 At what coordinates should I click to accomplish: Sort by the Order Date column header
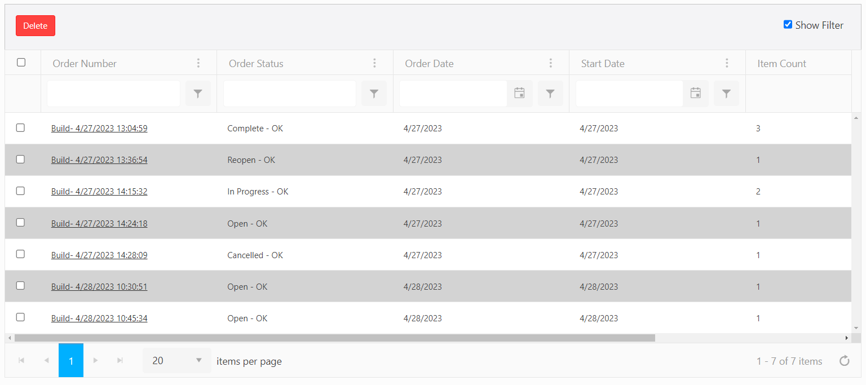[429, 64]
